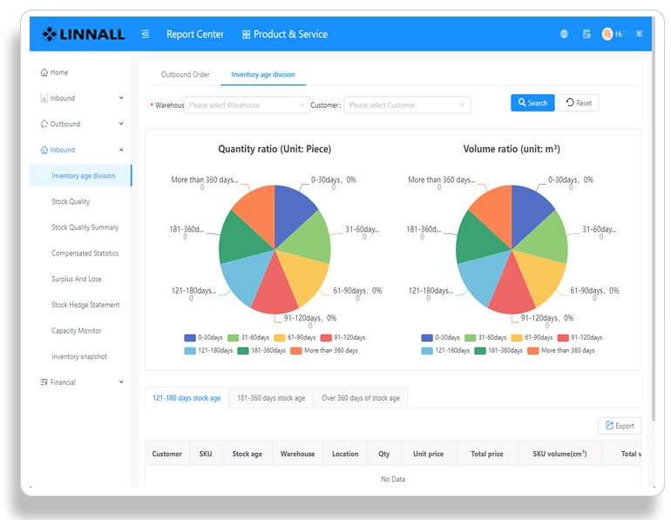Click the Total price column header
Viewport: 671px width, 520px height.
click(x=487, y=454)
